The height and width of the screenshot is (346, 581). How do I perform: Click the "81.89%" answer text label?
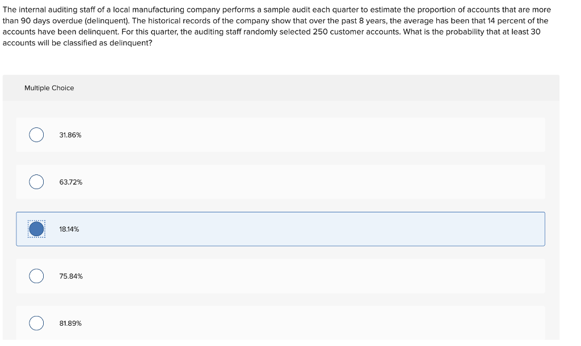[70, 323]
